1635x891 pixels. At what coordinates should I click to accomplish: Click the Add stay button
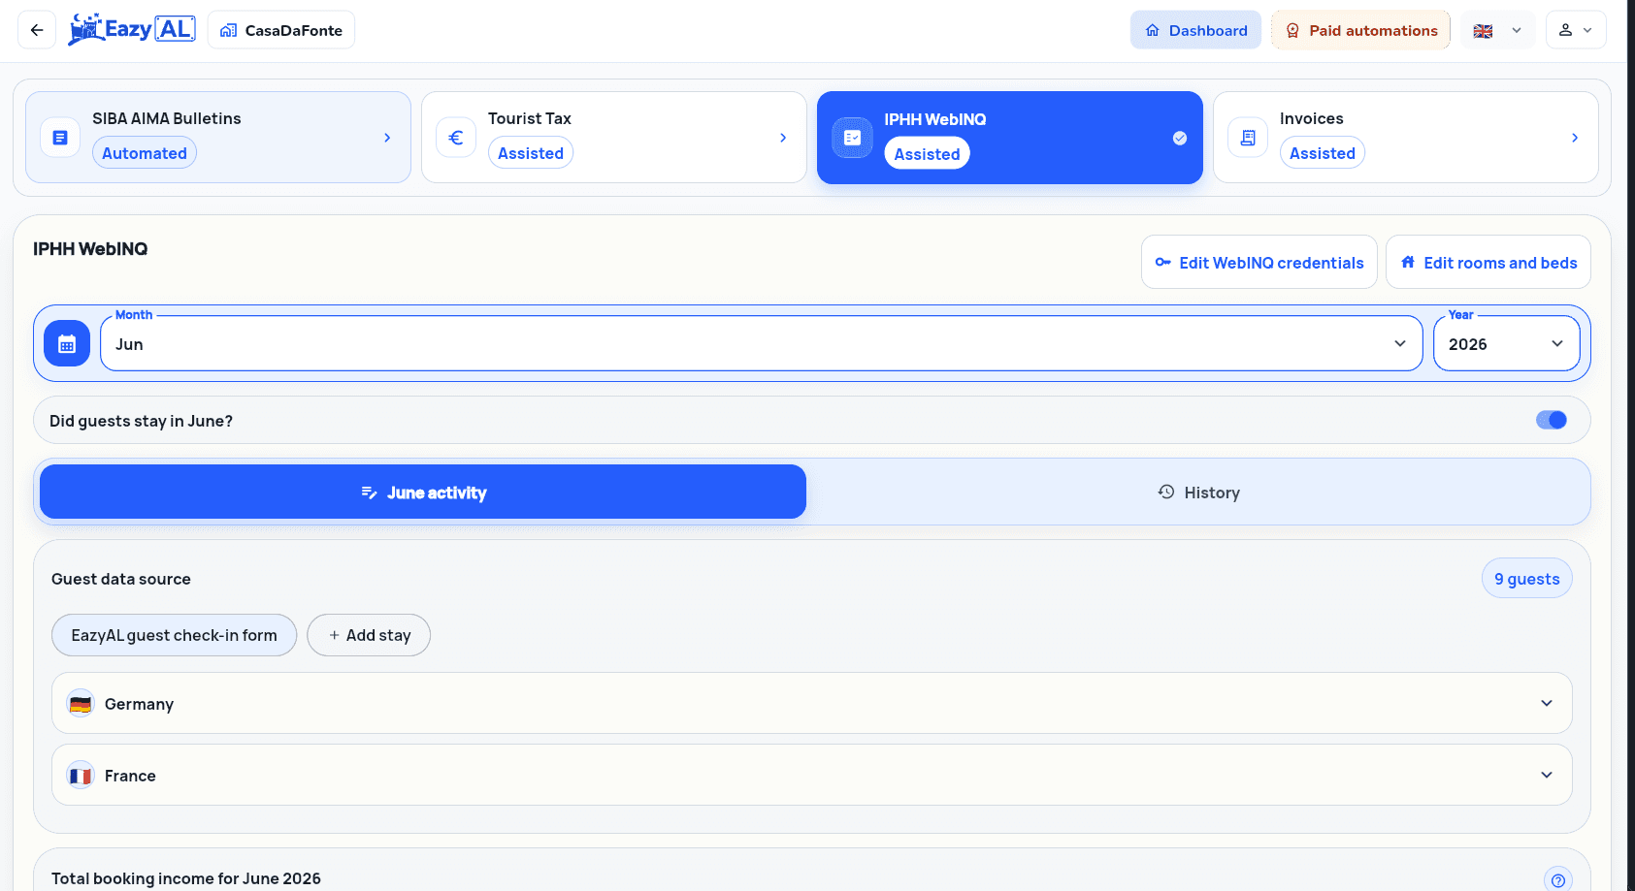coord(369,635)
